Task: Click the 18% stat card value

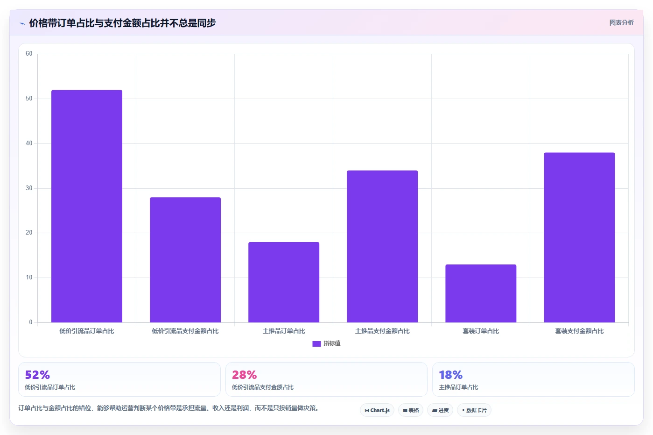Action: (451, 375)
